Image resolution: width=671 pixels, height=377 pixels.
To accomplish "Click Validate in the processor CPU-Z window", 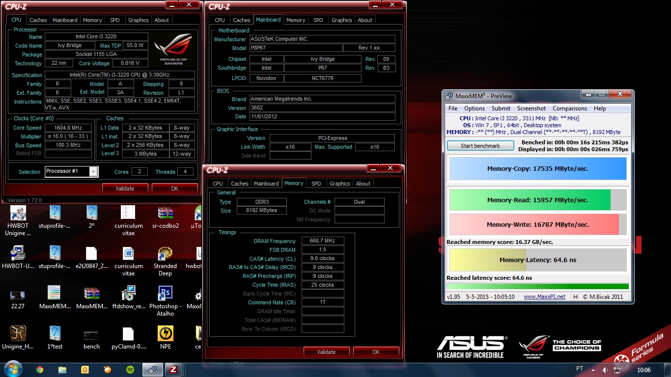I will click(x=125, y=188).
